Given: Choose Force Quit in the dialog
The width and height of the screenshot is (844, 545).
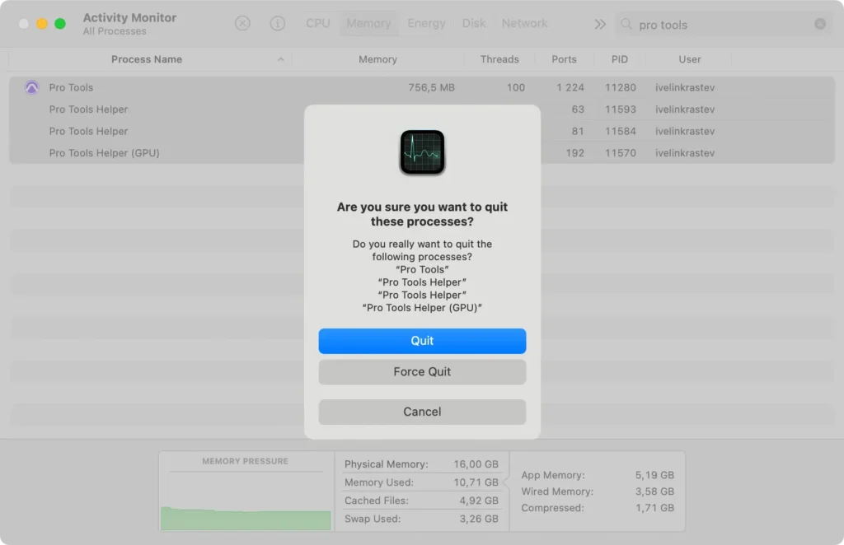Looking at the screenshot, I should (422, 372).
